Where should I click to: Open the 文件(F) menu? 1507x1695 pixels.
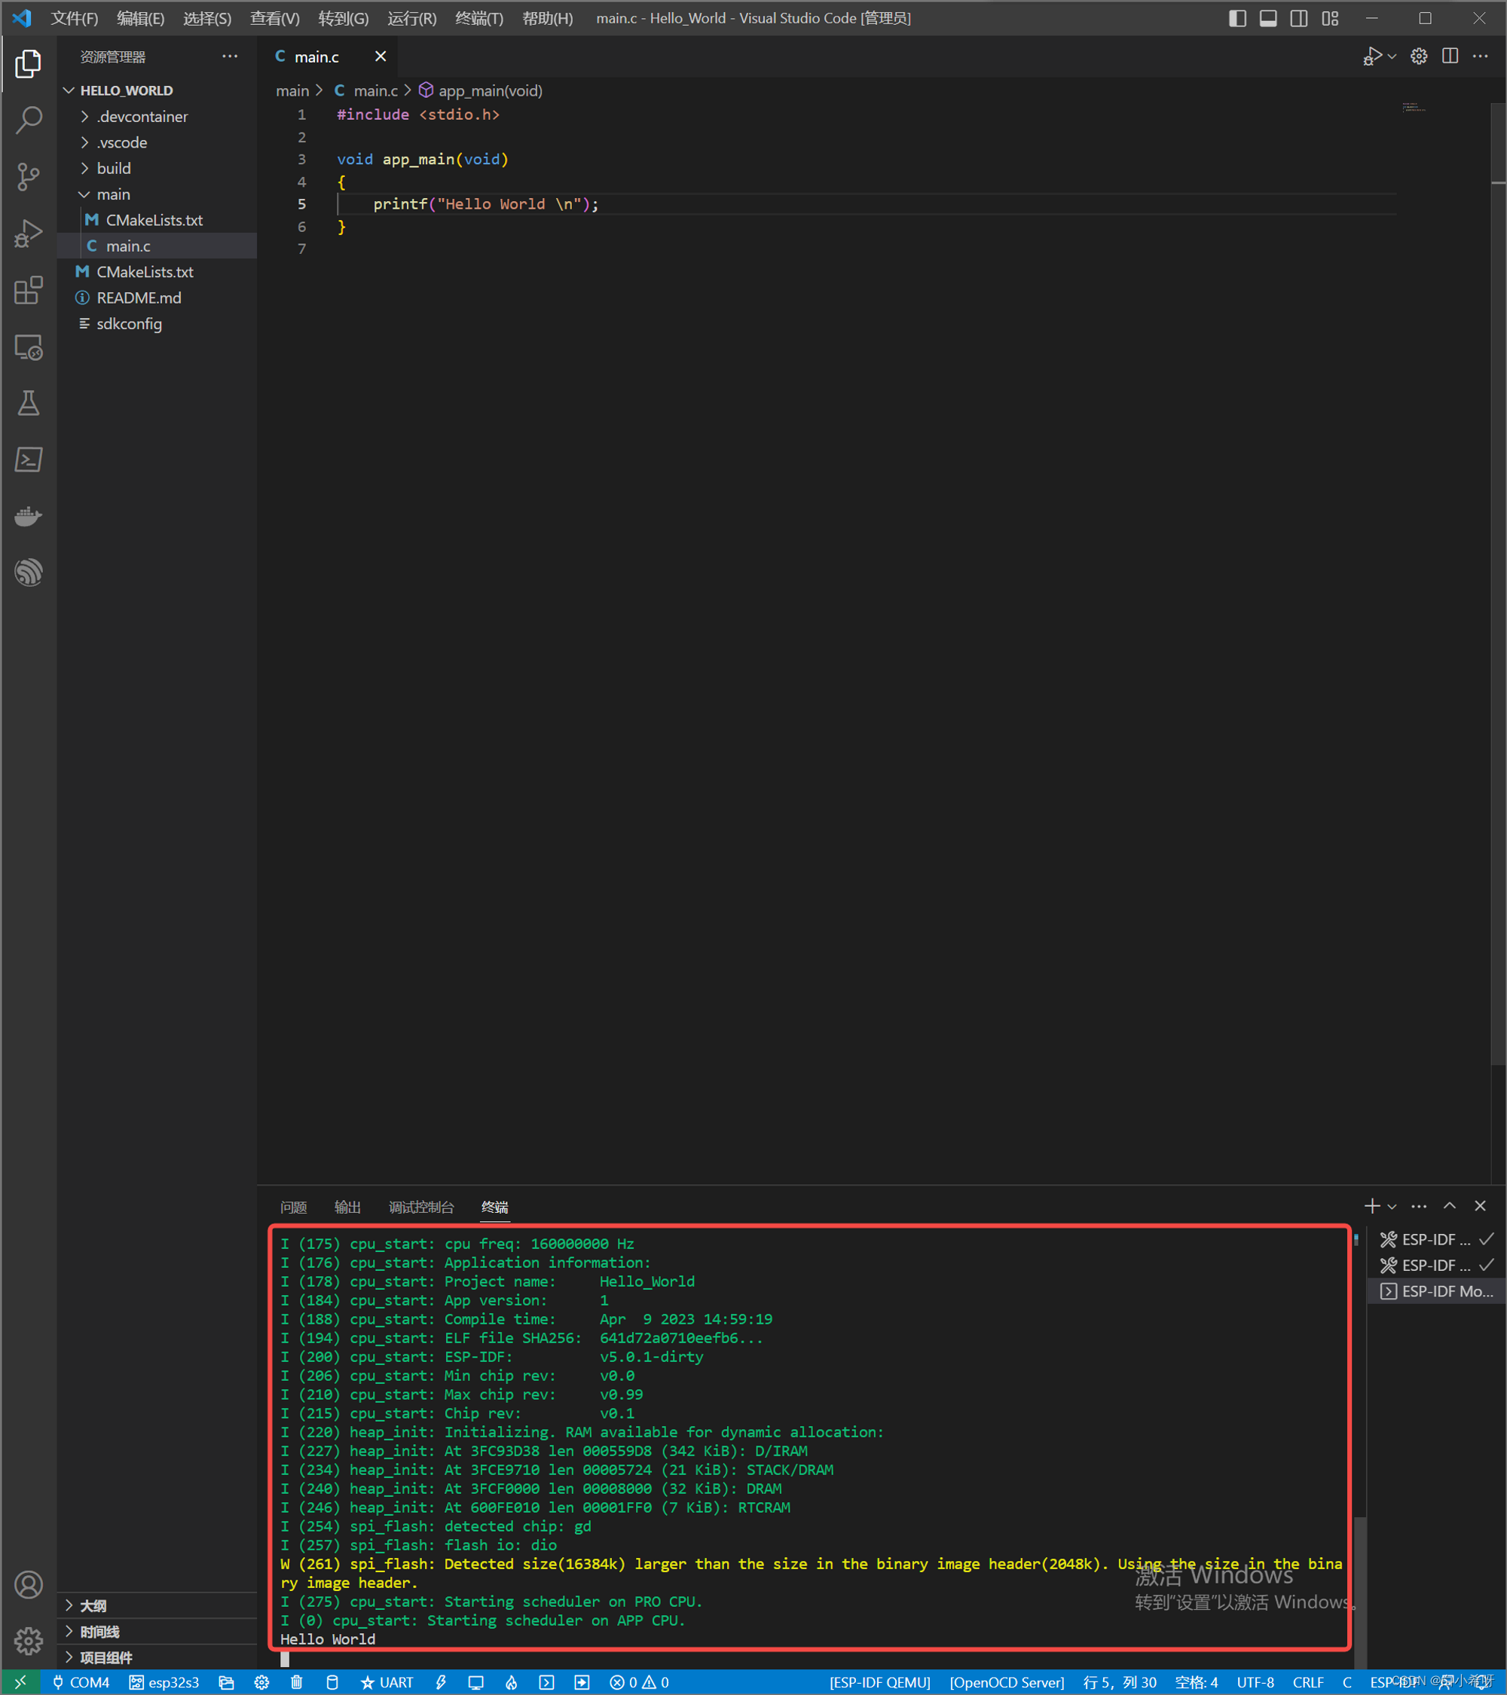click(75, 18)
